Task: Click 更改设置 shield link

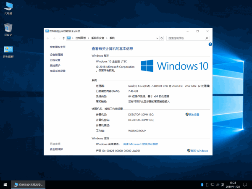Action: [x=192, y=114]
